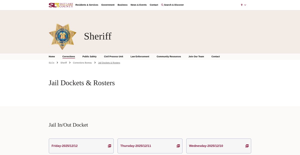
Task: Open Residents & Services menu
Action: click(87, 5)
